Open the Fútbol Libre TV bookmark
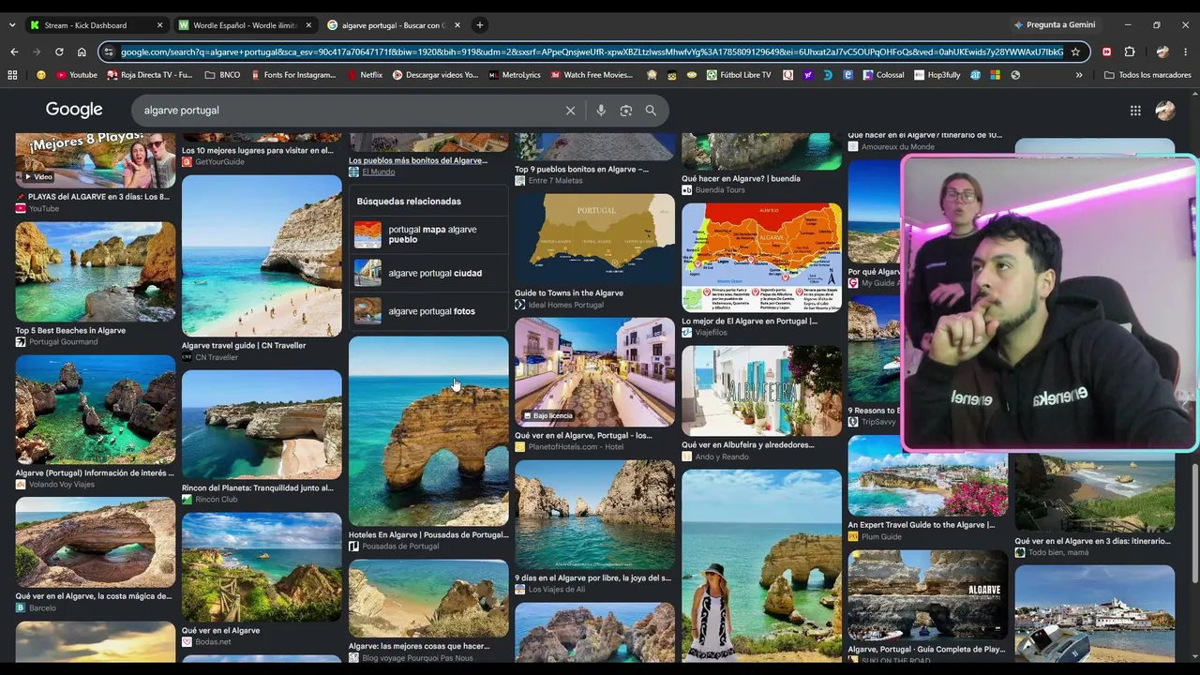1200x675 pixels. [x=739, y=75]
